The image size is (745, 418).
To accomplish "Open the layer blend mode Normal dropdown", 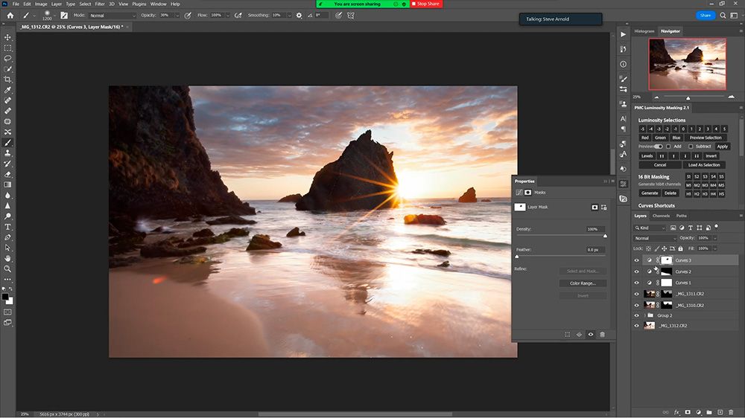I will point(654,238).
